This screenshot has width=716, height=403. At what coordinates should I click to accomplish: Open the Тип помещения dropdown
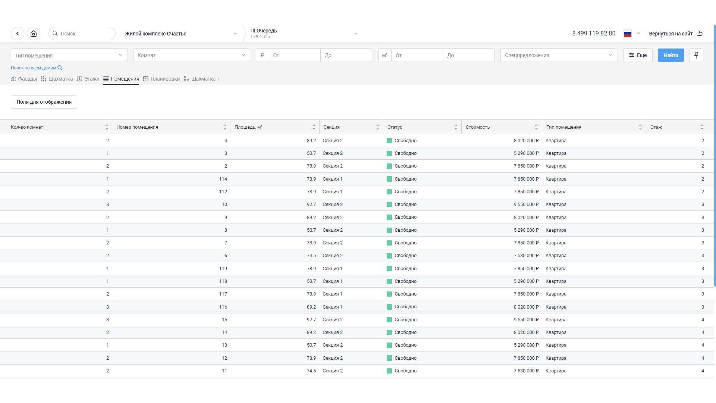pos(69,55)
